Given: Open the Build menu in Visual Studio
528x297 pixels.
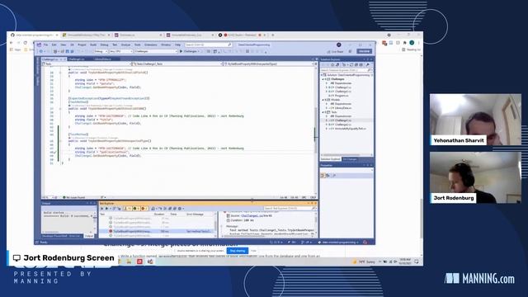Looking at the screenshot, I should coord(93,45).
